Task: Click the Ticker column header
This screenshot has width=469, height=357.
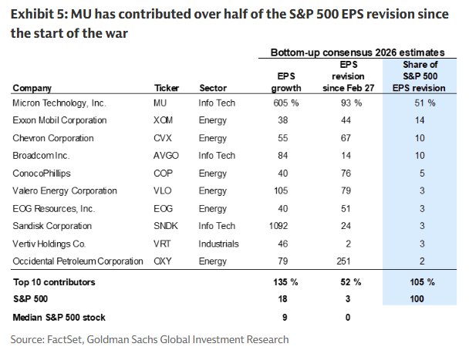Action: pos(167,88)
